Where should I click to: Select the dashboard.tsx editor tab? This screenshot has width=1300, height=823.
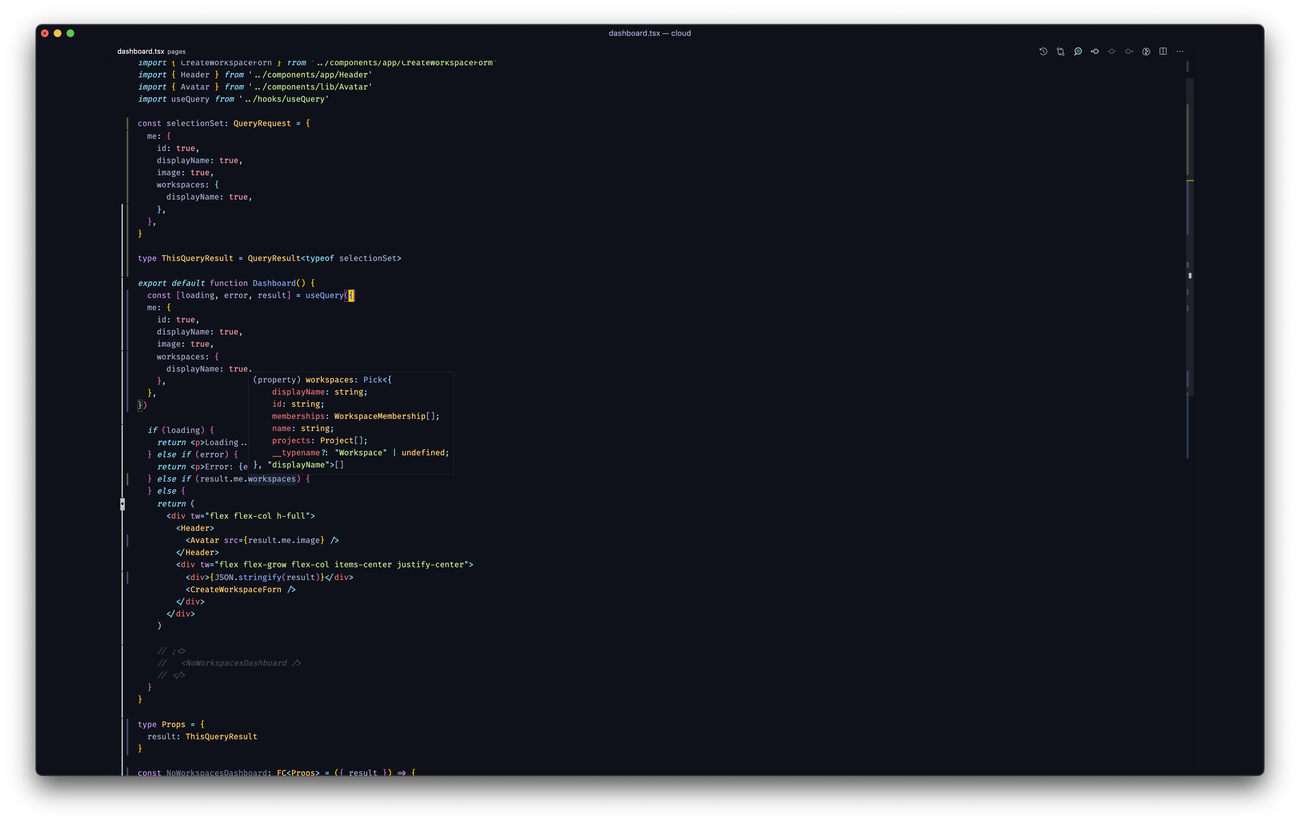pos(140,51)
